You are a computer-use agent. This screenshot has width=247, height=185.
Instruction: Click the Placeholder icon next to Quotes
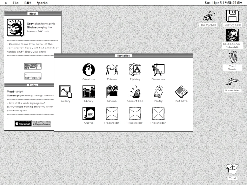click(x=112, y=114)
